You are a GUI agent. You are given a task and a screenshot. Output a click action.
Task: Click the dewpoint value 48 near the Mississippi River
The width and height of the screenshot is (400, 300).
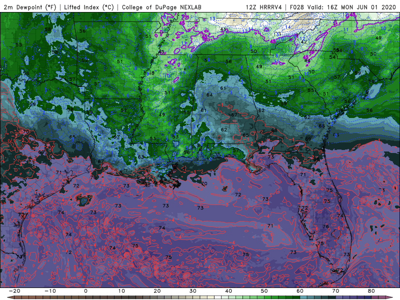coord(151,73)
